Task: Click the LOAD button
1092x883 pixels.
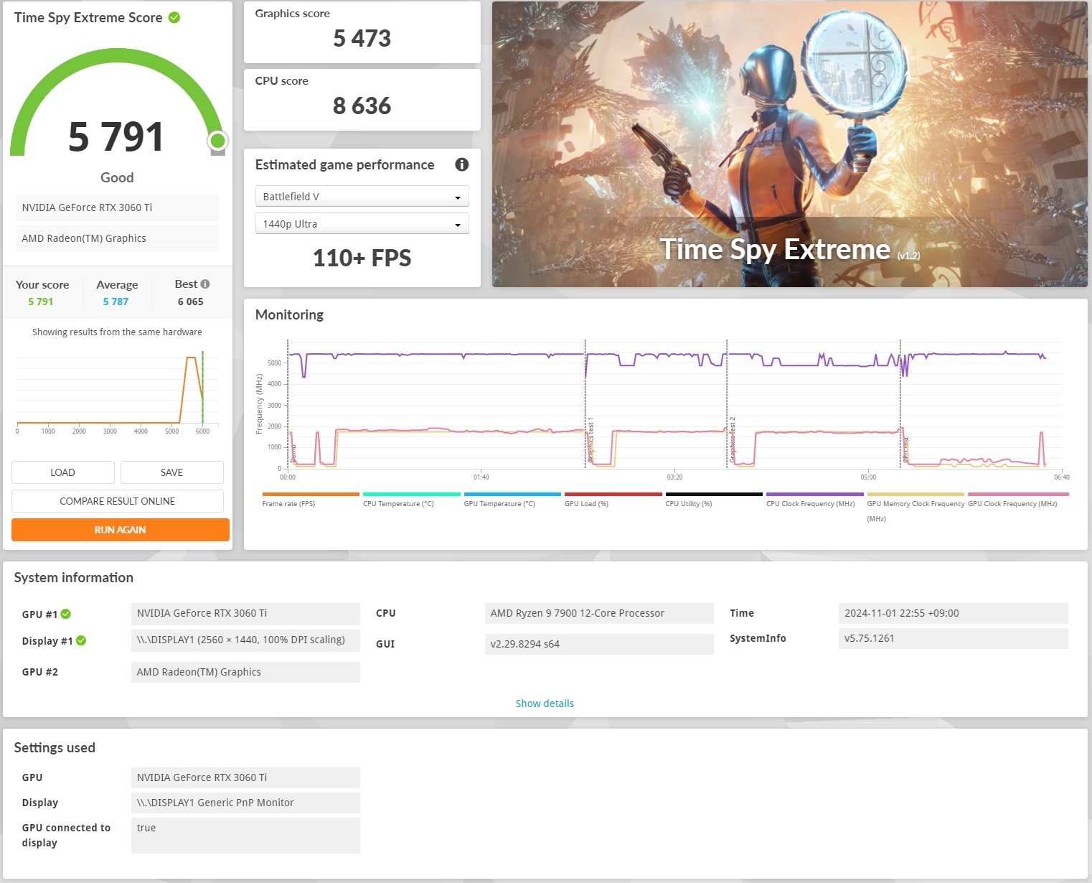Action: [x=63, y=472]
